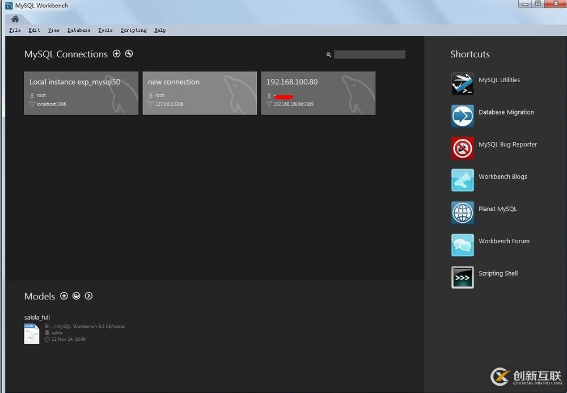Open the 'new connection' tile
The width and height of the screenshot is (567, 393).
point(200,93)
